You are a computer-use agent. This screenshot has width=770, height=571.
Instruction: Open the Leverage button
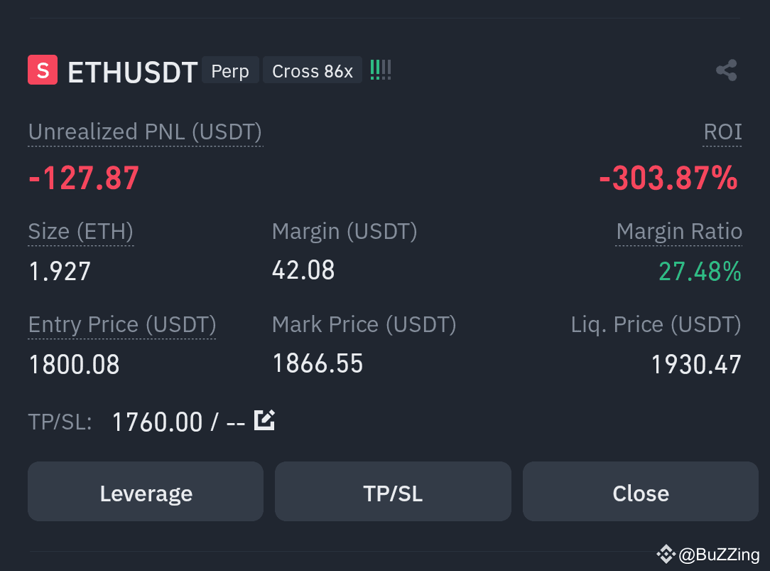click(146, 491)
